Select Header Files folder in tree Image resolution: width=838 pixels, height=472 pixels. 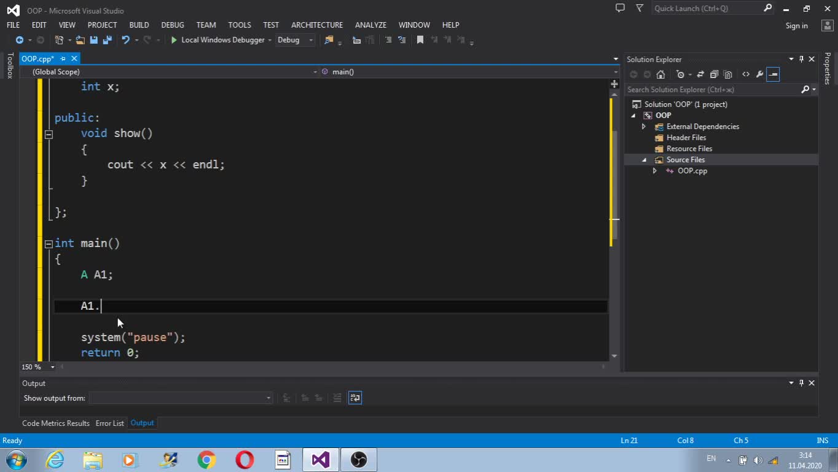click(686, 138)
